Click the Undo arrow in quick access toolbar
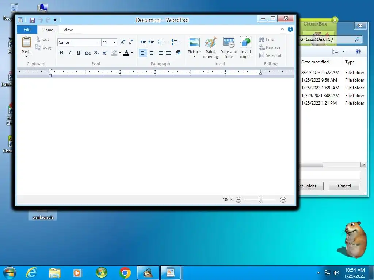Image resolution: width=374 pixels, height=280 pixels. point(40,20)
